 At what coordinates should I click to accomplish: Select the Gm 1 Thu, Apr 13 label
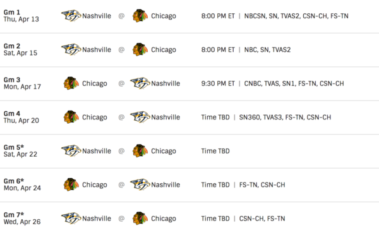pyautogui.click(x=21, y=16)
